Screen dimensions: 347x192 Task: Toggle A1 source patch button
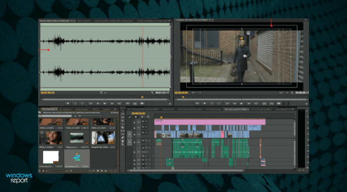coord(130,142)
